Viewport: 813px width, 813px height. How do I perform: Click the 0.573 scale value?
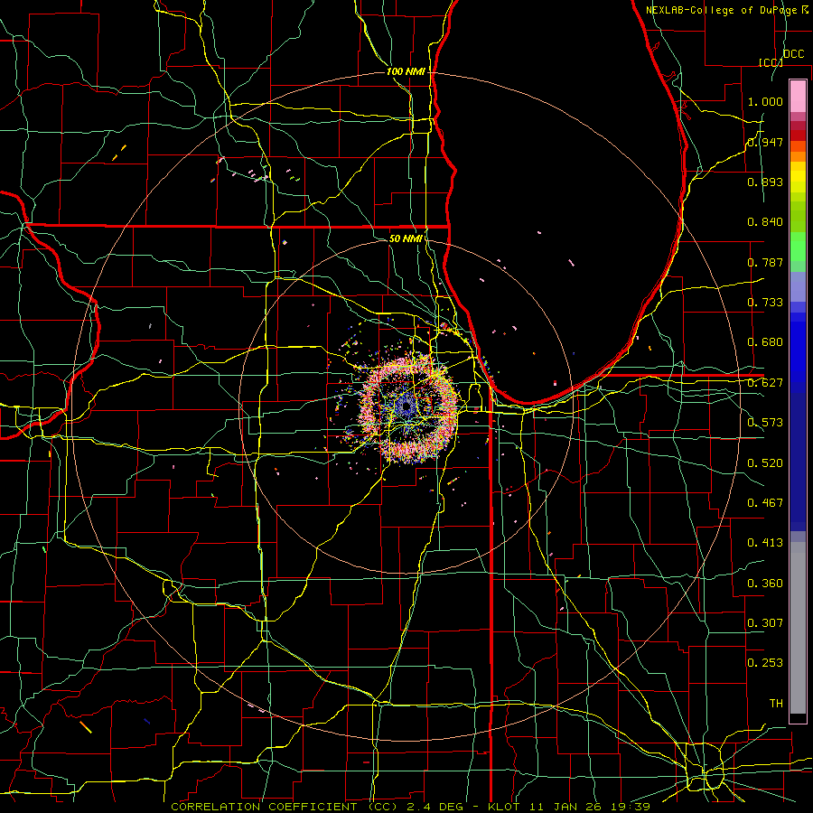(x=765, y=423)
